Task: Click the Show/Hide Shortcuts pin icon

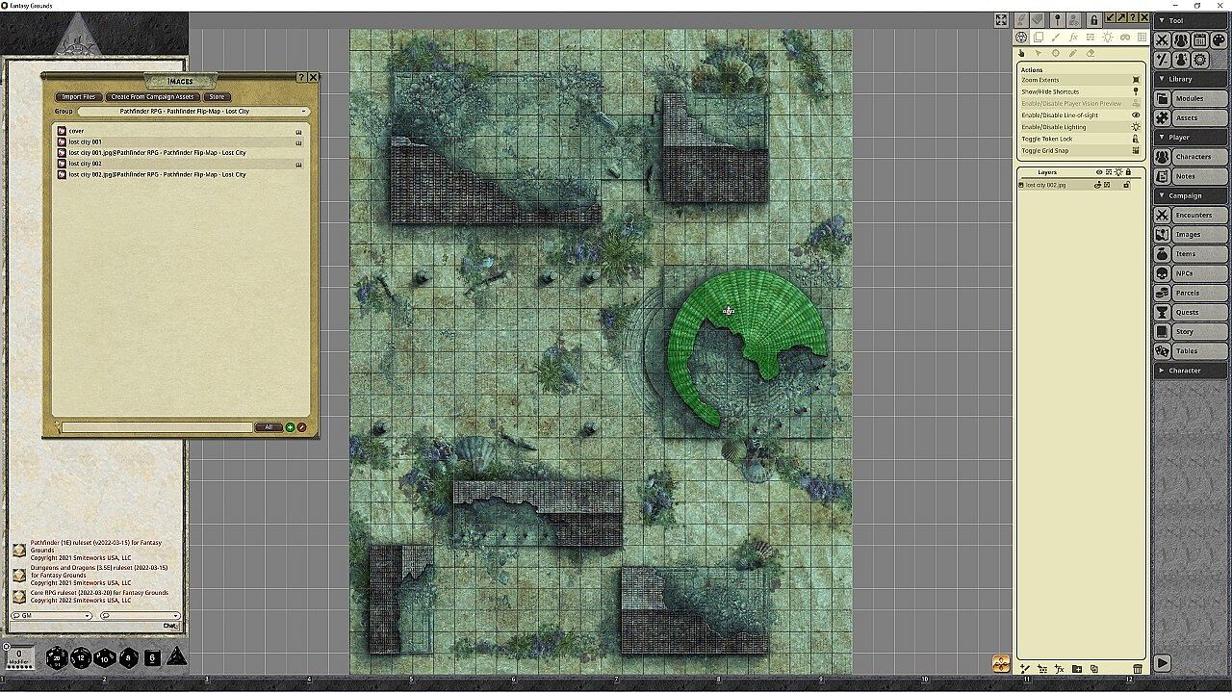Action: coord(1136,91)
